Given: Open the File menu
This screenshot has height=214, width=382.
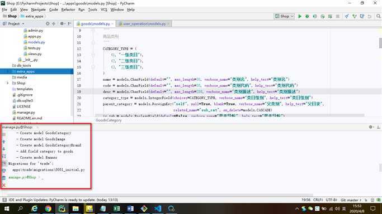Looking at the screenshot, I should click(4, 9).
